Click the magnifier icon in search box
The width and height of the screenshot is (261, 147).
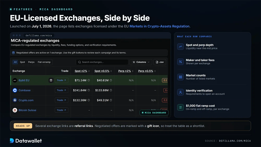[x=80, y=62]
